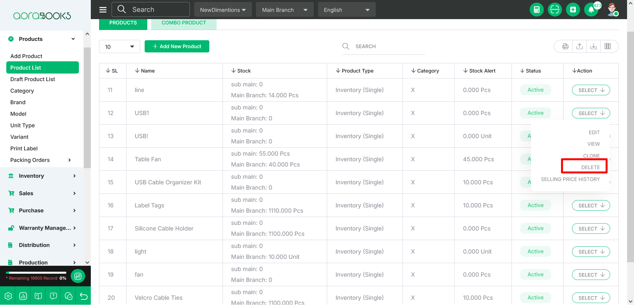The image size is (634, 305).
Task: Open the book guide icon in bottom bar
Action: tap(38, 296)
